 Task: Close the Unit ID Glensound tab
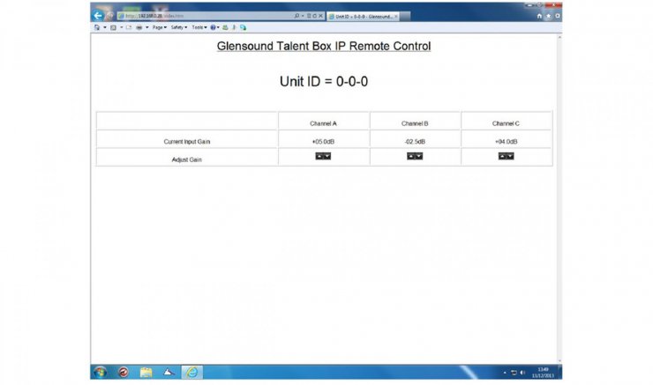396,16
